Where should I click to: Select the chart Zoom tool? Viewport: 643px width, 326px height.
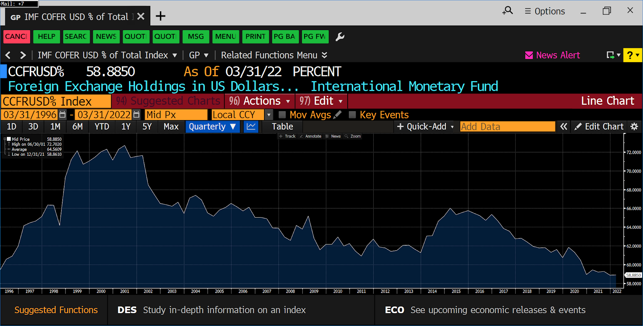[353, 137]
